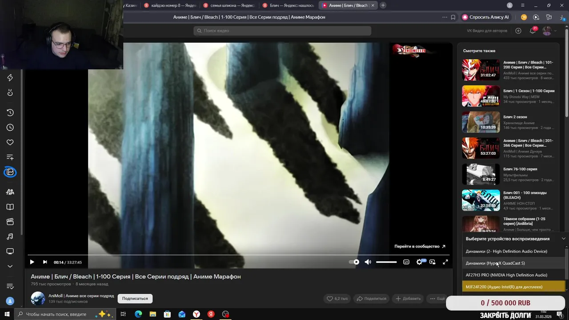Open the yellow circle toolbar icon
This screenshot has width=569, height=320.
pyautogui.click(x=524, y=17)
